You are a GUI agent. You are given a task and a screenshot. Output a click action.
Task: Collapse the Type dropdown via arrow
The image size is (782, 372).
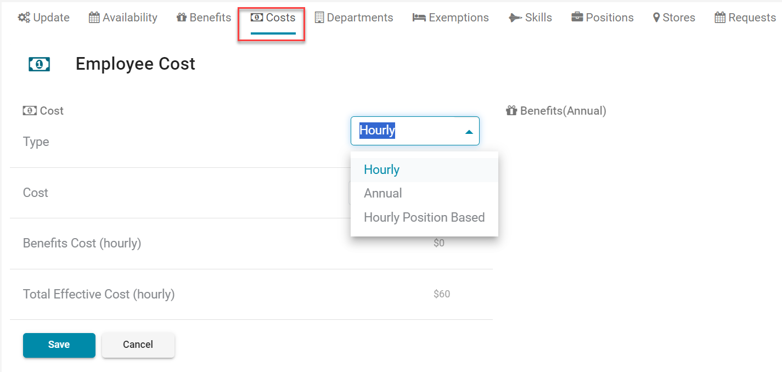(469, 132)
